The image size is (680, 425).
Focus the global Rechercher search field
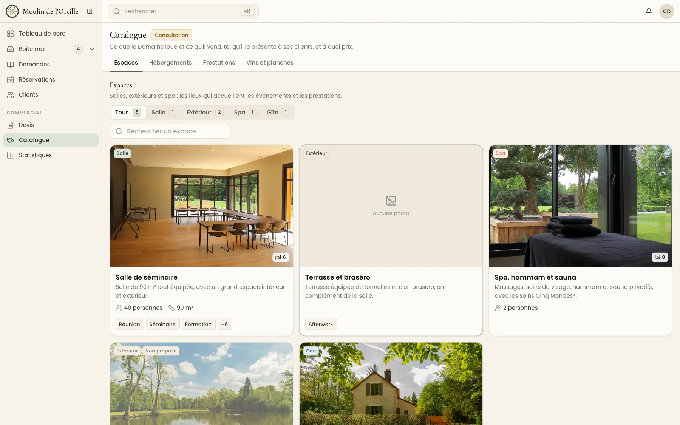coord(183,11)
